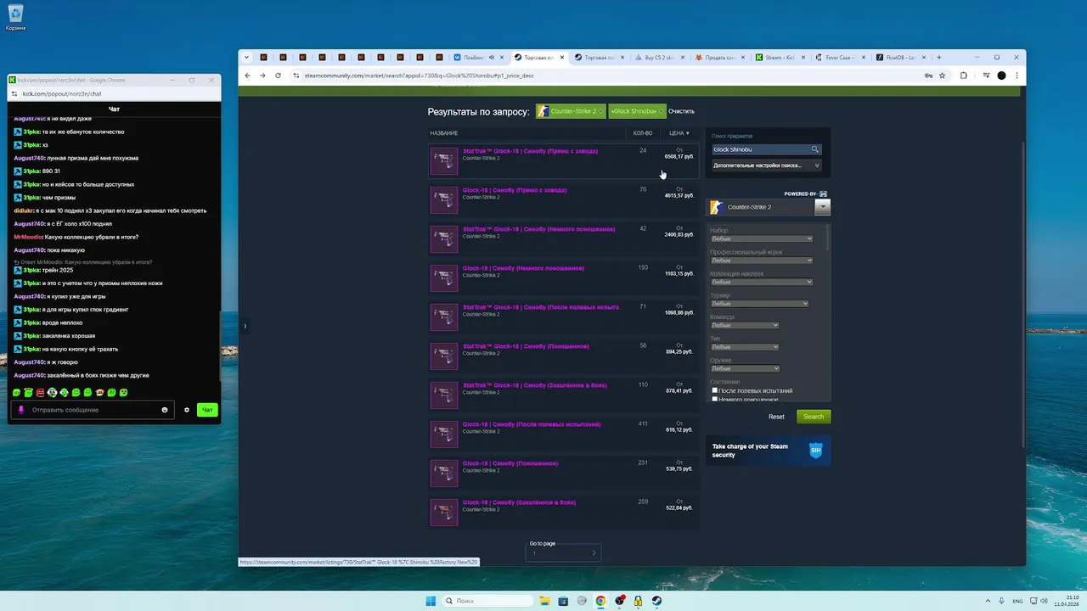Click the first green emote in the chat emote row
The height and width of the screenshot is (611, 1087).
point(16,393)
